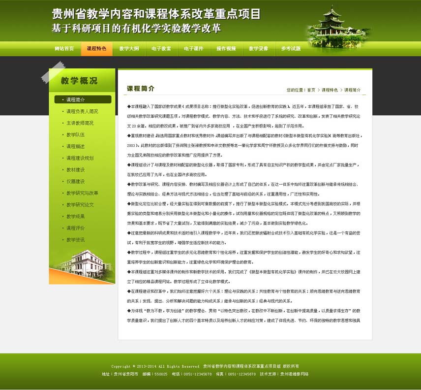Open the 操作视频 navigation tab
The height and width of the screenshot is (390, 421).
tap(226, 49)
